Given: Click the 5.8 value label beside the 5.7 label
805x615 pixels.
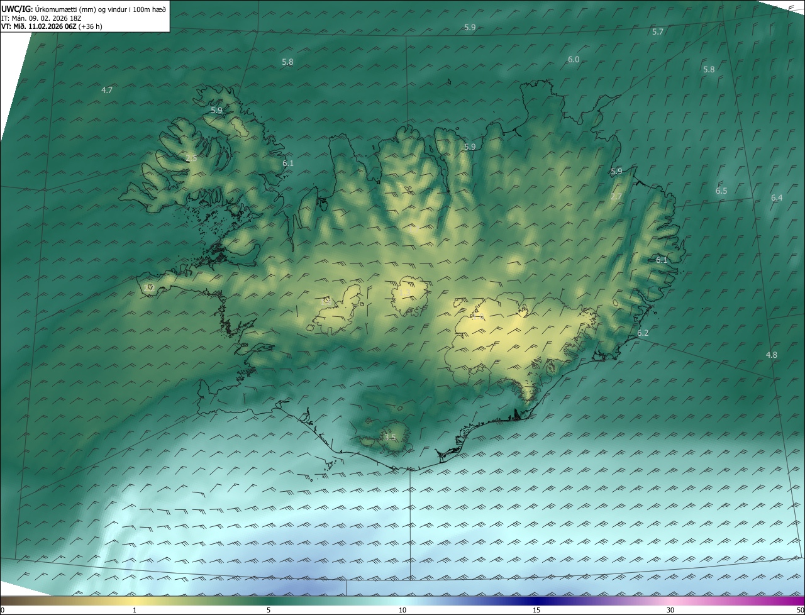Looking at the screenshot, I should click(x=709, y=70).
